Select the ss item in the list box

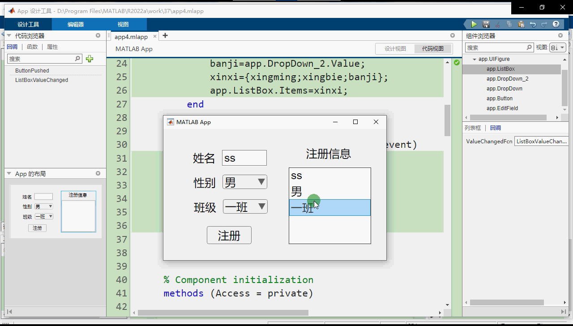(x=330, y=176)
